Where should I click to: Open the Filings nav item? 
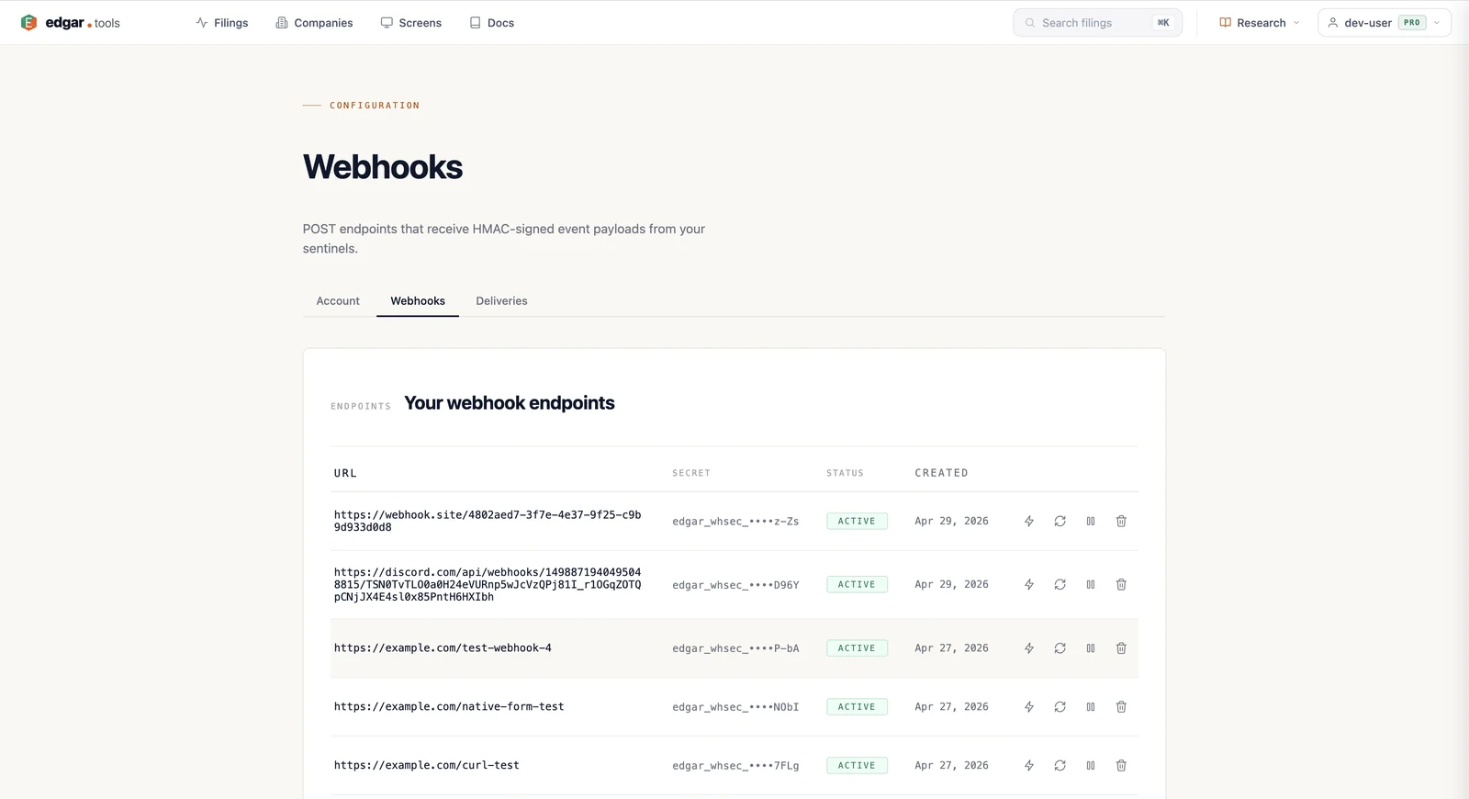pos(222,23)
